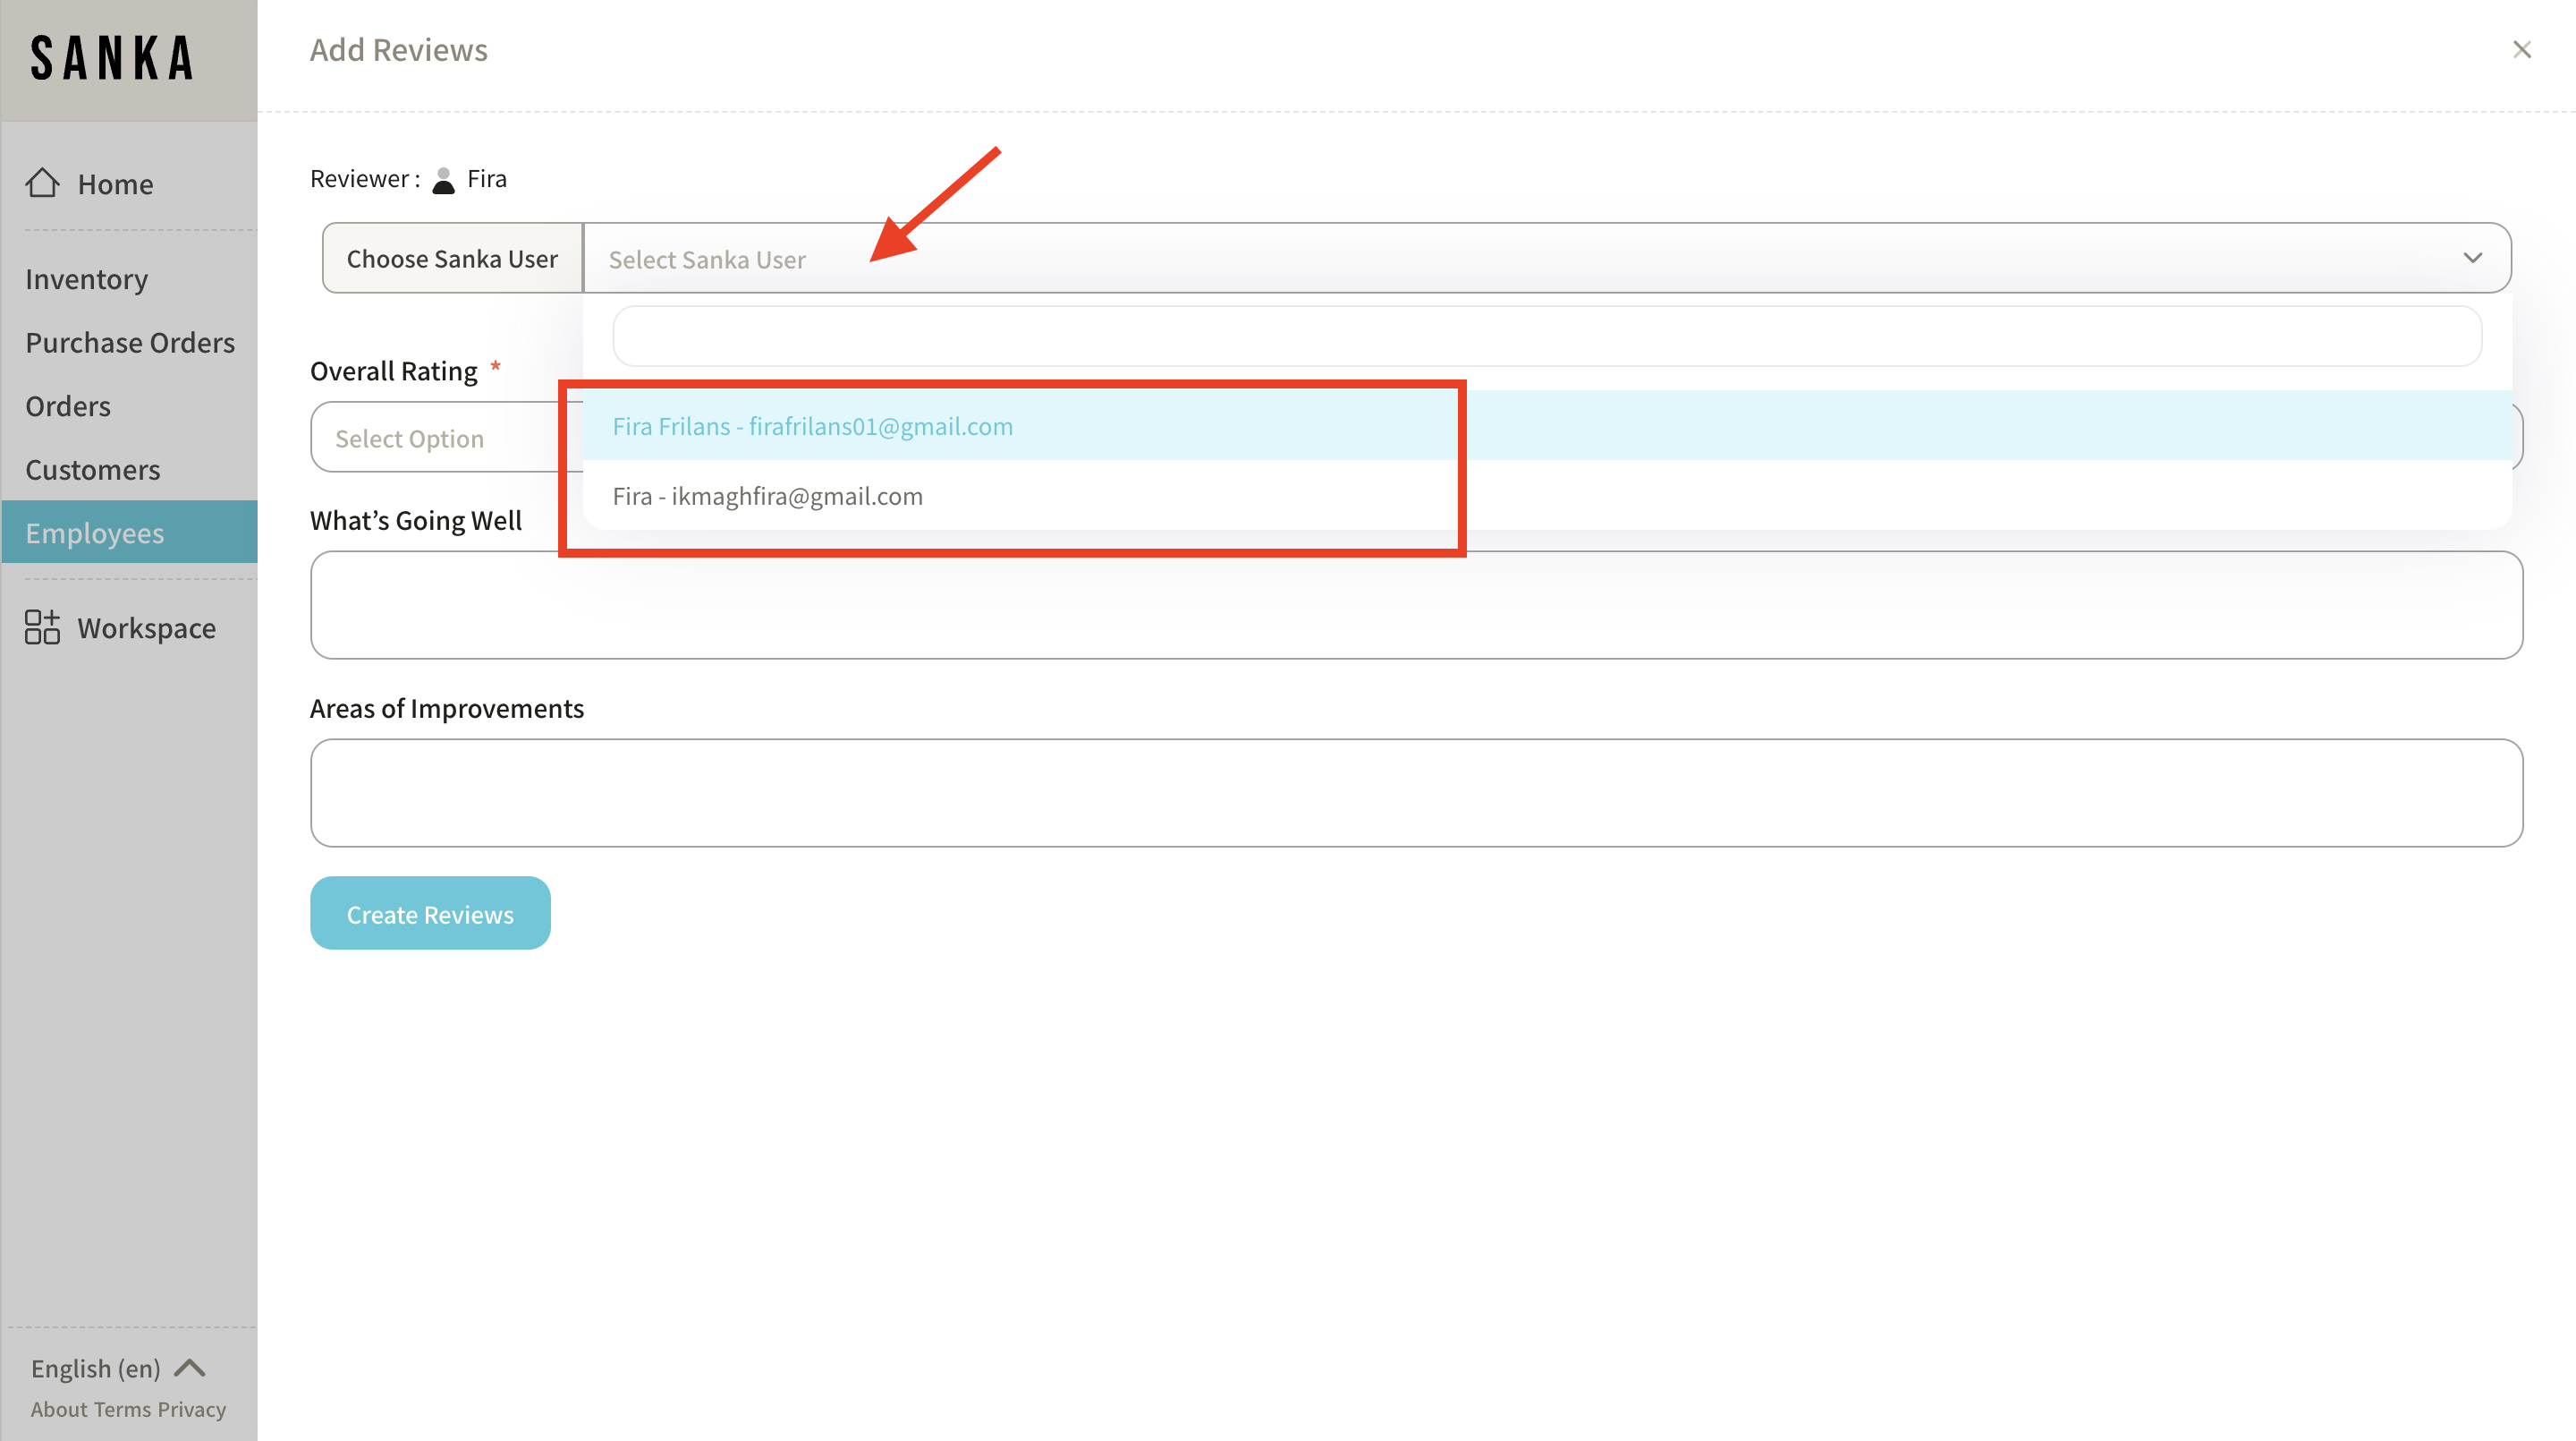This screenshot has height=1441, width=2576.
Task: Go to Purchase Orders in sidebar
Action: pos(130,342)
